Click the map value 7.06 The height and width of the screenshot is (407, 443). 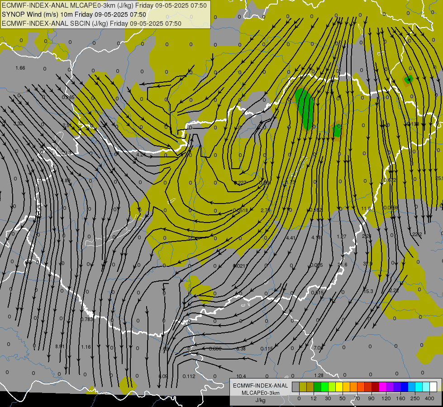pyautogui.click(x=319, y=348)
